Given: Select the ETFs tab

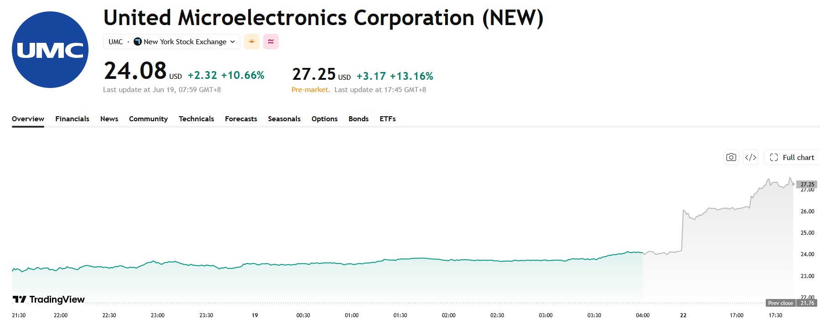Looking at the screenshot, I should pyautogui.click(x=388, y=119).
